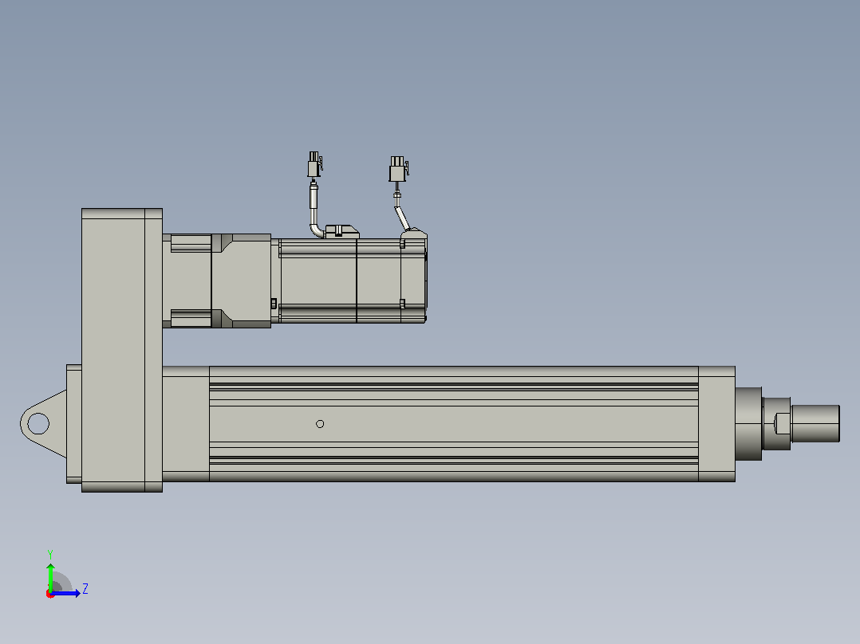Select the hex nut on the rod
The height and width of the screenshot is (644, 860).
777,424
